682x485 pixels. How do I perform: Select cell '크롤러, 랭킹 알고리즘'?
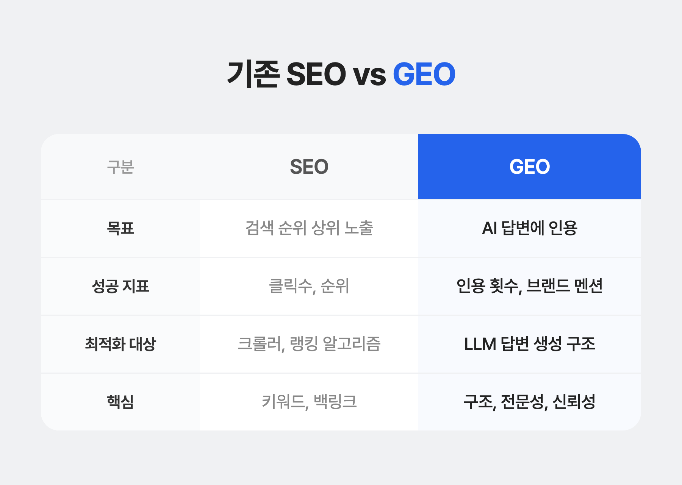click(x=309, y=344)
